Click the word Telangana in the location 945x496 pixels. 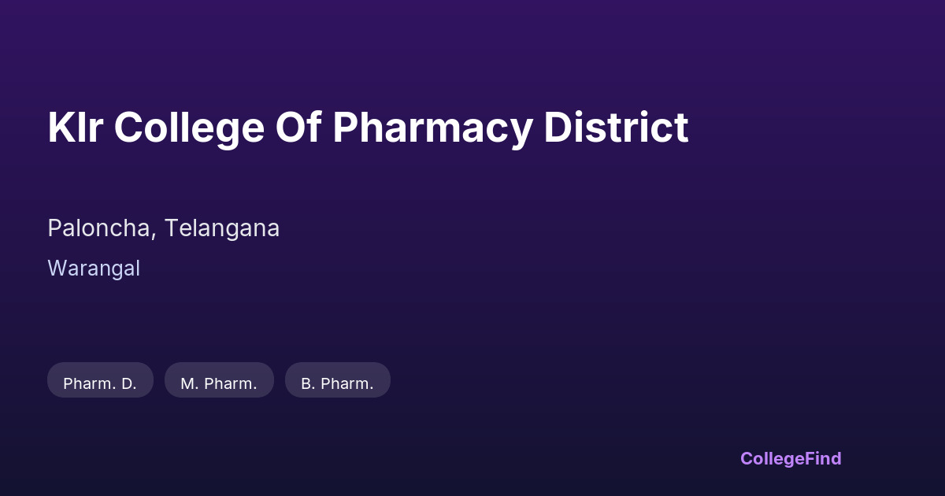[222, 228]
